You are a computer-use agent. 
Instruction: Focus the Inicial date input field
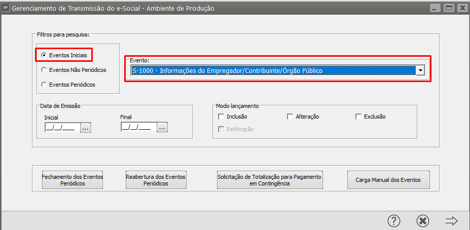(62, 128)
